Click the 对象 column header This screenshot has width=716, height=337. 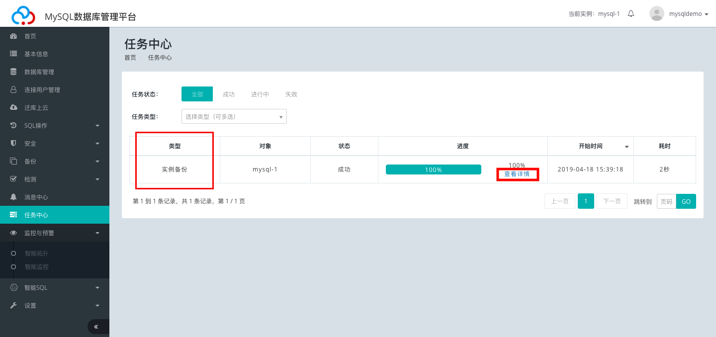265,146
